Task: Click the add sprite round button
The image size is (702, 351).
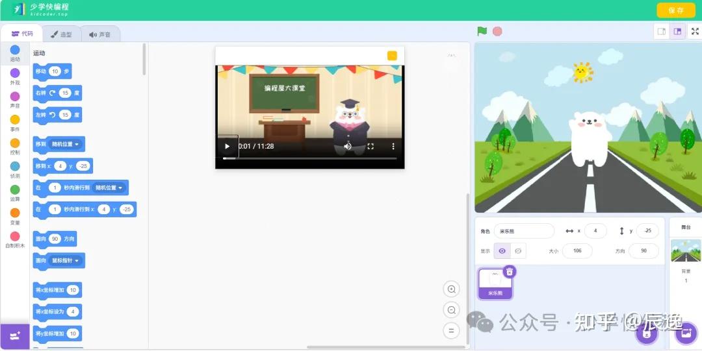Action: pyautogui.click(x=647, y=333)
